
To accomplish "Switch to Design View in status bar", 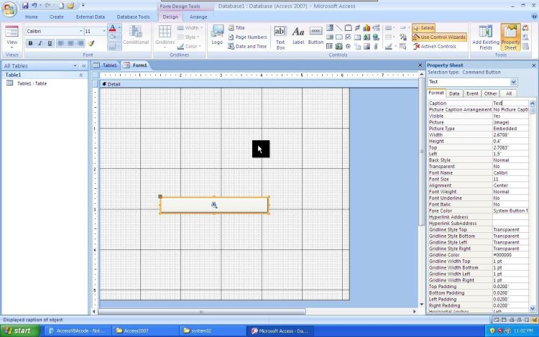I will click(x=534, y=320).
